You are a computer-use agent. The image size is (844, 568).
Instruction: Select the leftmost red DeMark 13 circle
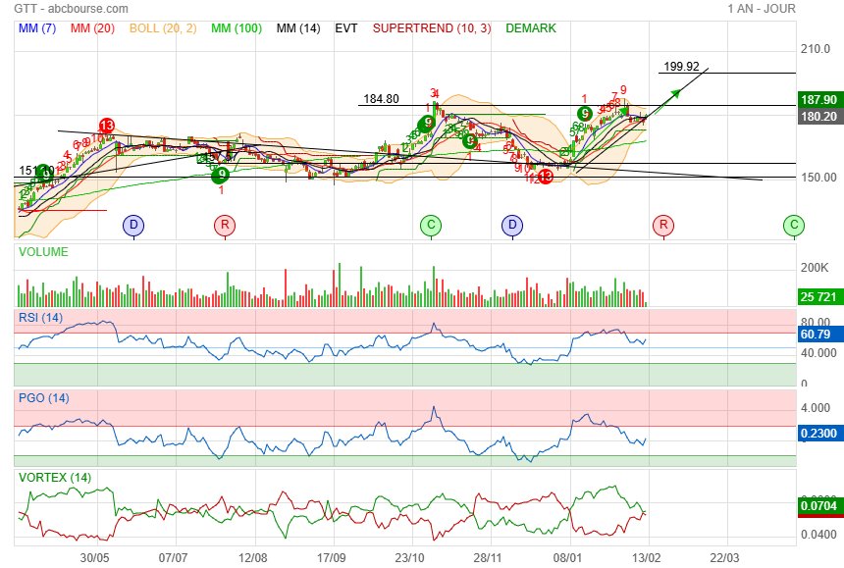(x=106, y=126)
